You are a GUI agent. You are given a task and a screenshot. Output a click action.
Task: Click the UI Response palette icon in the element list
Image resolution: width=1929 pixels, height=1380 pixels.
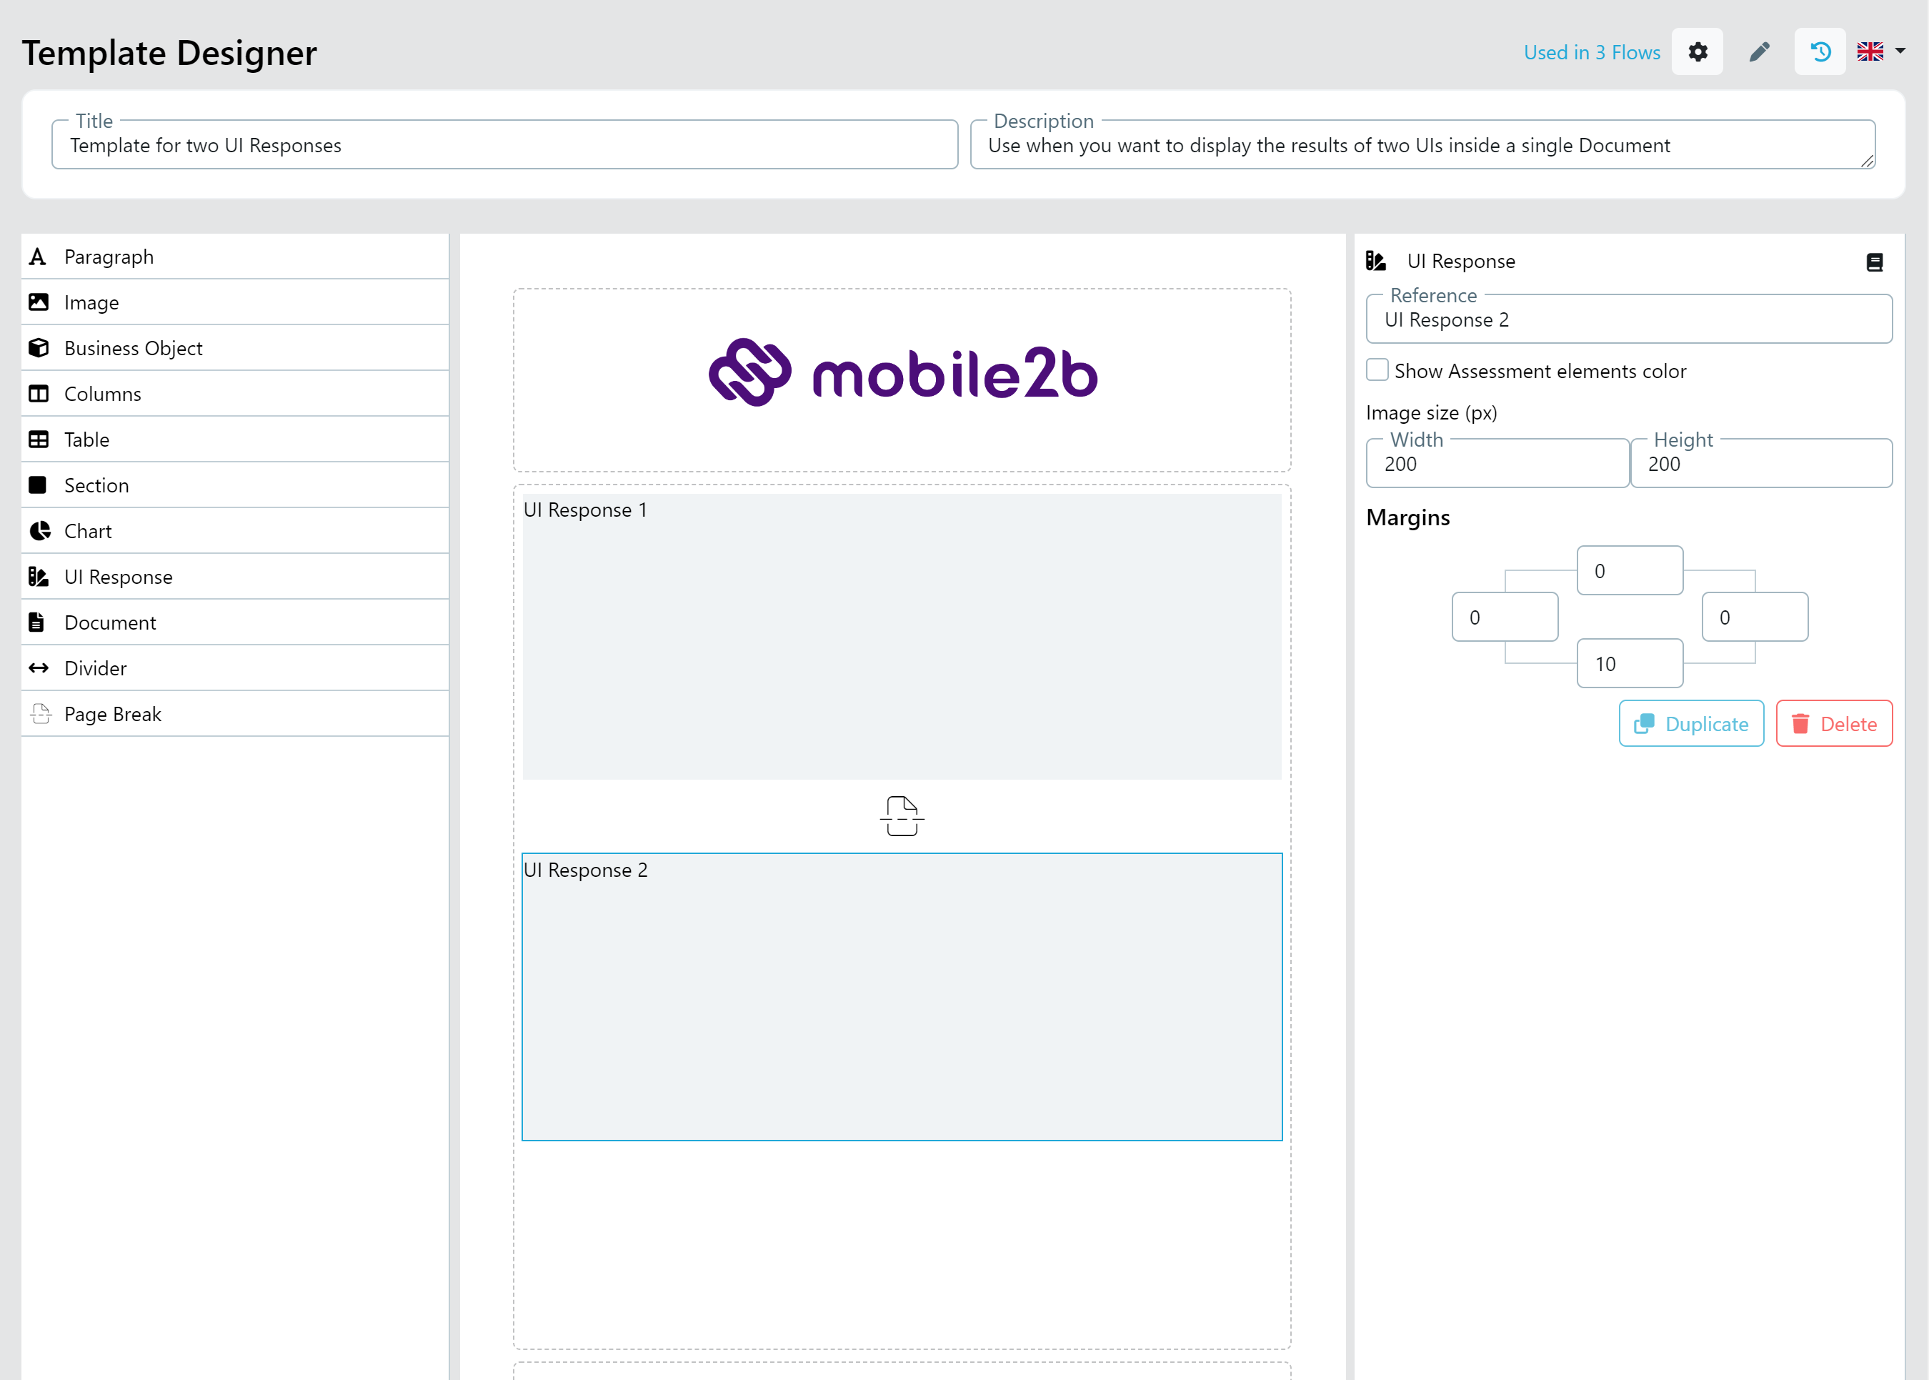(x=39, y=577)
